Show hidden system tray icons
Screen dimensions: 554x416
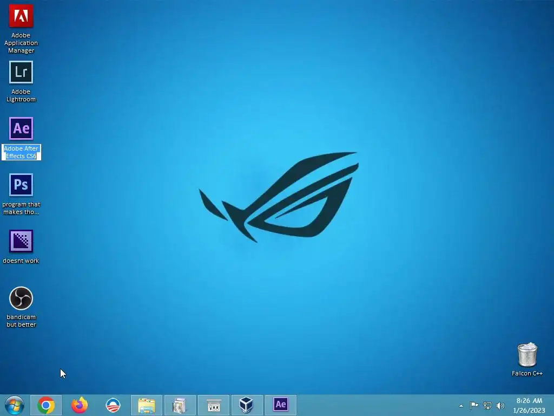461,406
